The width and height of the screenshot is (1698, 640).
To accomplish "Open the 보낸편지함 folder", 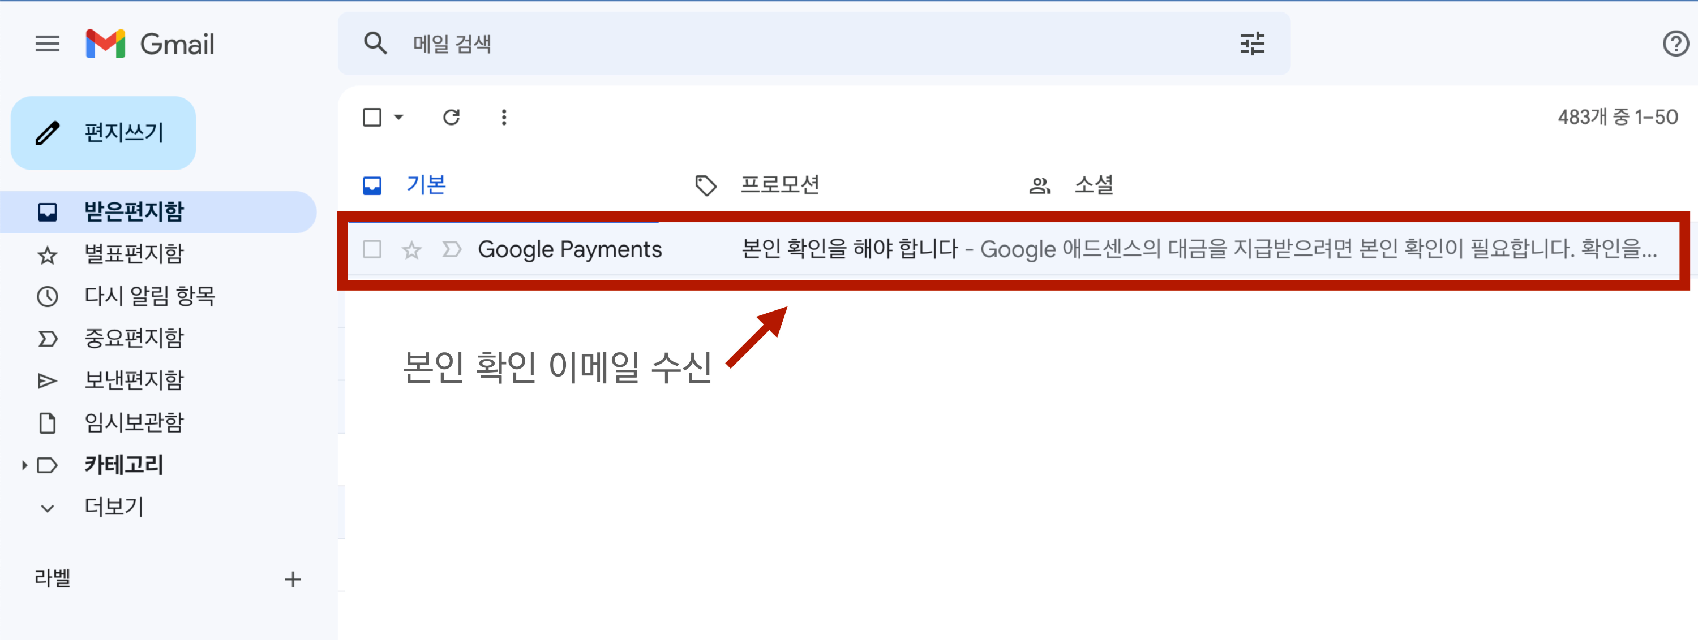I will (134, 380).
